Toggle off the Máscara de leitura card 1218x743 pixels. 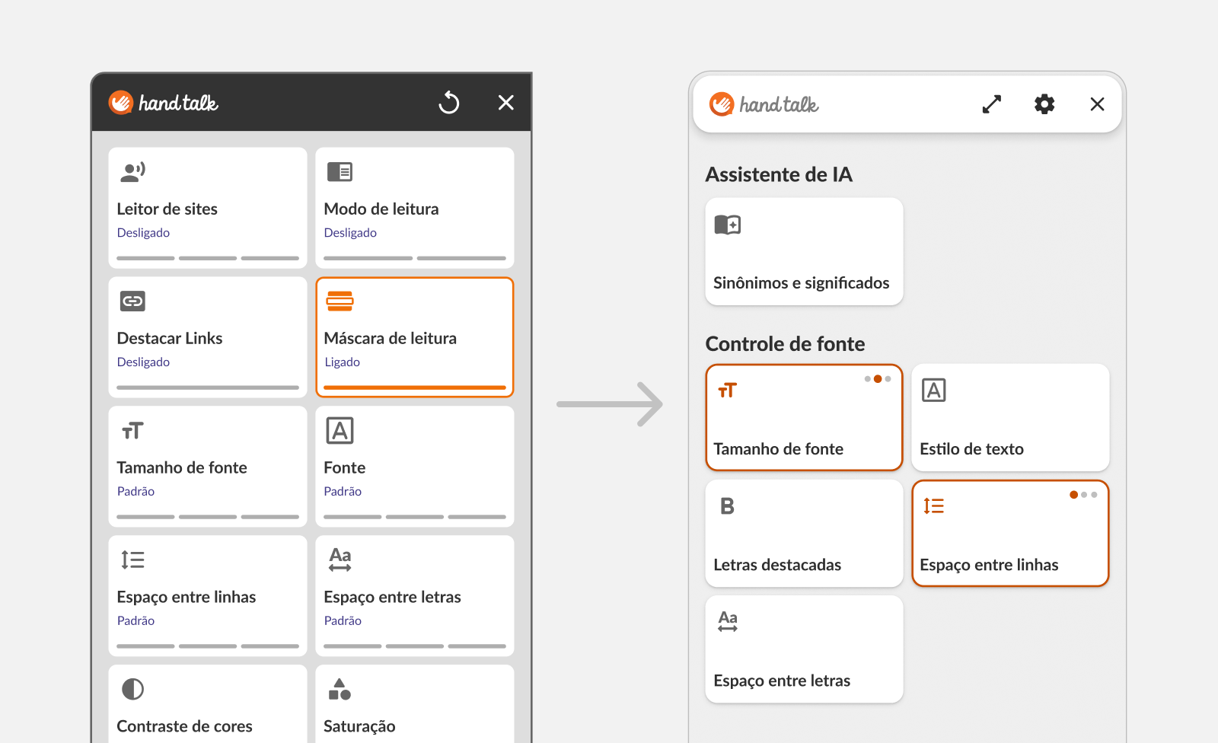click(414, 337)
